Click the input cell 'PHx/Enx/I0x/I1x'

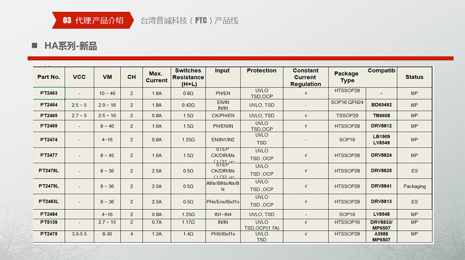(x=223, y=201)
